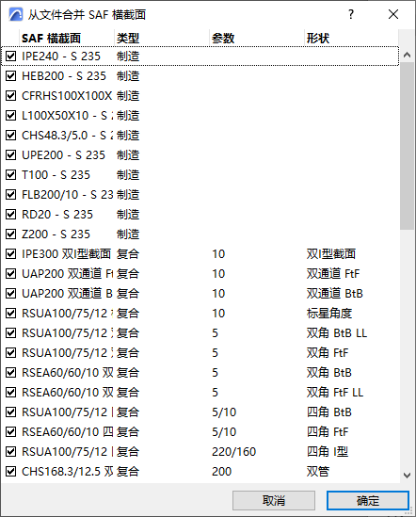The width and height of the screenshot is (416, 517).
Task: Toggle the RD20 - S 235 checkbox
Action: [x=11, y=215]
